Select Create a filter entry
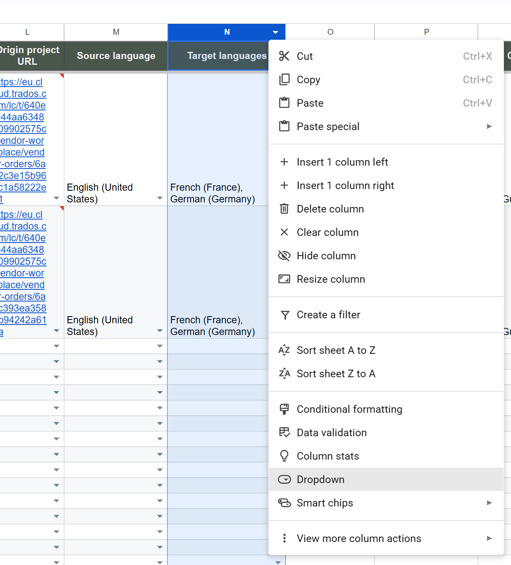This screenshot has height=565, width=511. (386, 314)
